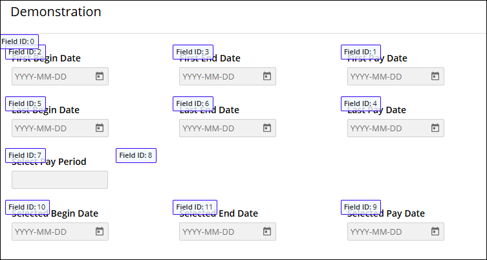Viewport: 487px width, 260px height.
Task: Open calendar icon for Selected Pay Date
Action: (435, 232)
